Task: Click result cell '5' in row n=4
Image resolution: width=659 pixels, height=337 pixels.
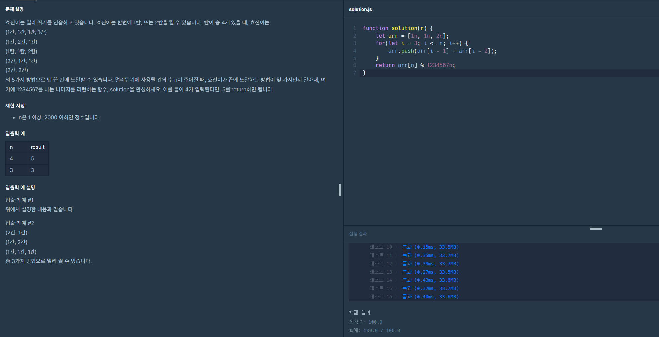Action: (37, 159)
